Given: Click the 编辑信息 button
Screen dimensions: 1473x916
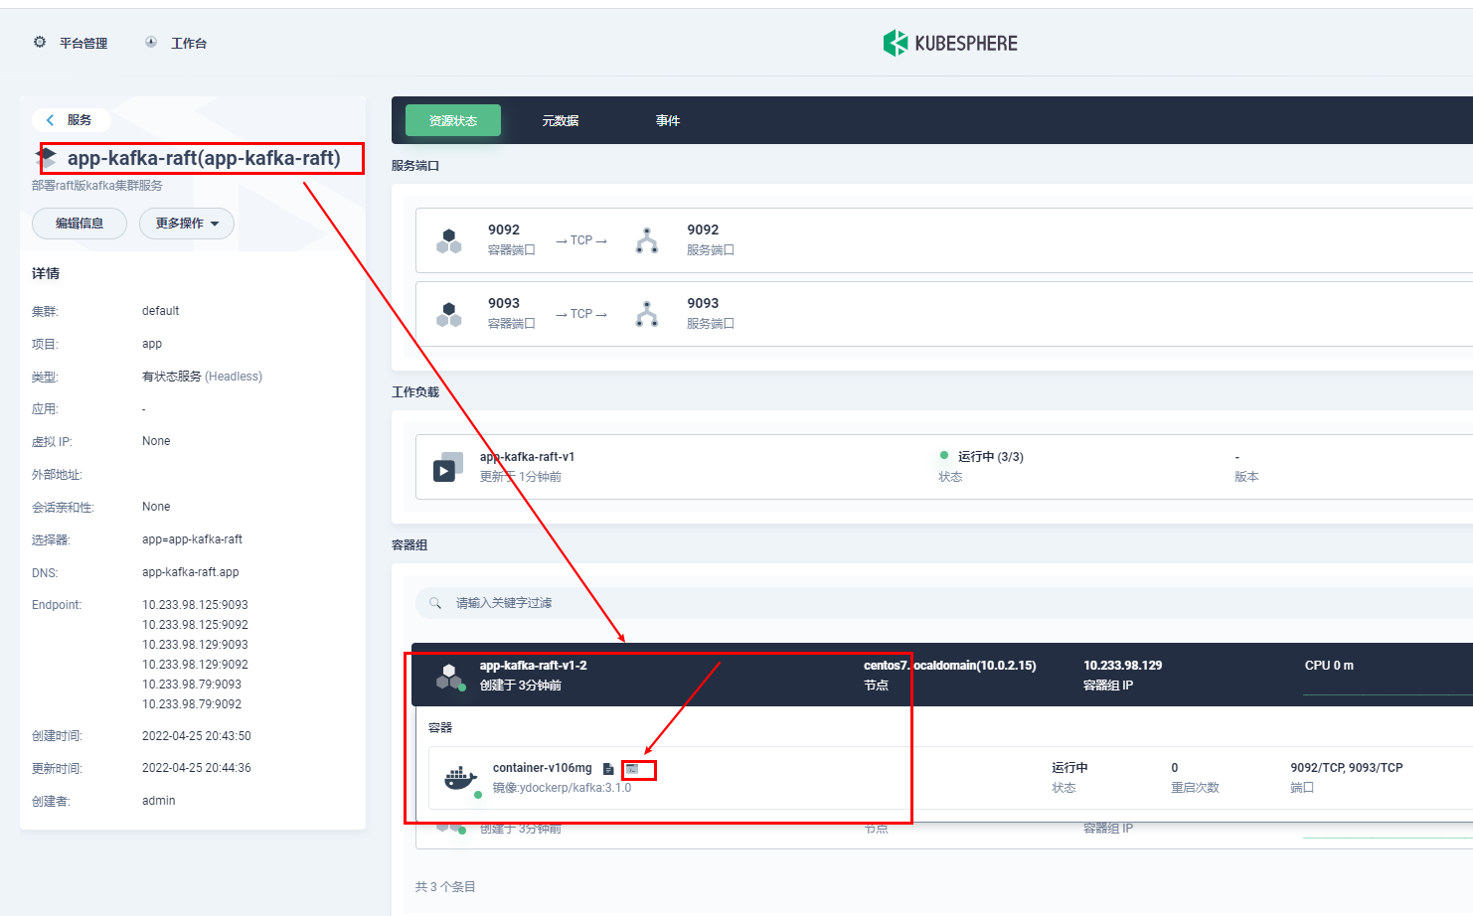Looking at the screenshot, I should click(x=80, y=224).
